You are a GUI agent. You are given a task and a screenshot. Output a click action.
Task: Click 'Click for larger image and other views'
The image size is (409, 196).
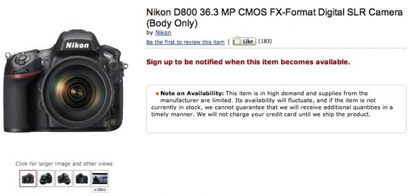[x=64, y=164]
